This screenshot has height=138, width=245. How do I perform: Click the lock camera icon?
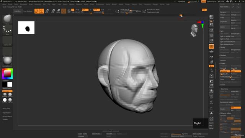[x=211, y=62]
